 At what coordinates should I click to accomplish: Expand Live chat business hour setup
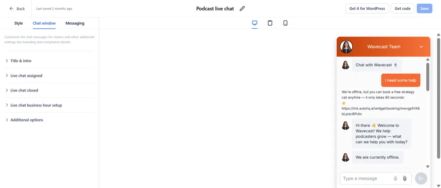tap(49, 105)
